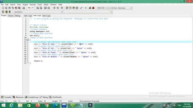Click the Print toolbar icon

coord(24,8)
